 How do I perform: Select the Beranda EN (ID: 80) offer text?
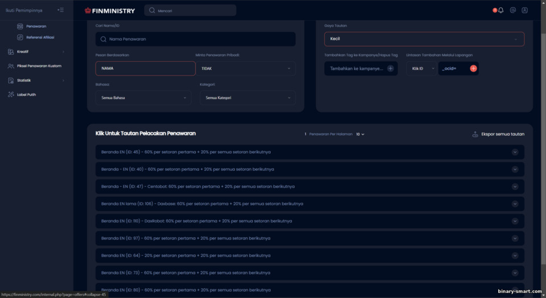[185, 290]
